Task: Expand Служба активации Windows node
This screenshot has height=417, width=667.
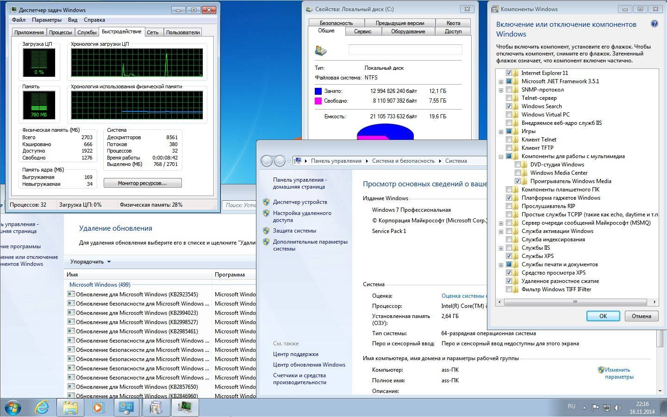Action: click(501, 231)
